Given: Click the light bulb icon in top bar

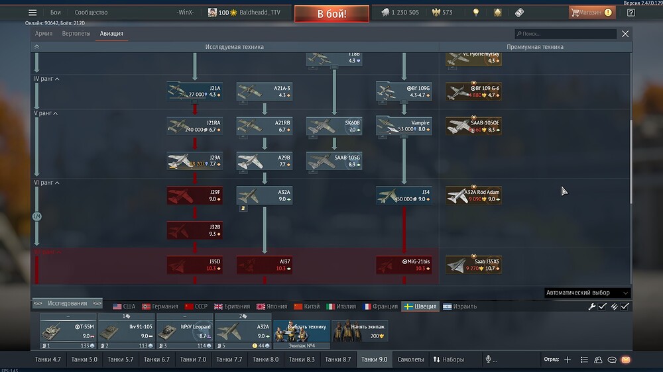Looking at the screenshot, I should 476,13.
